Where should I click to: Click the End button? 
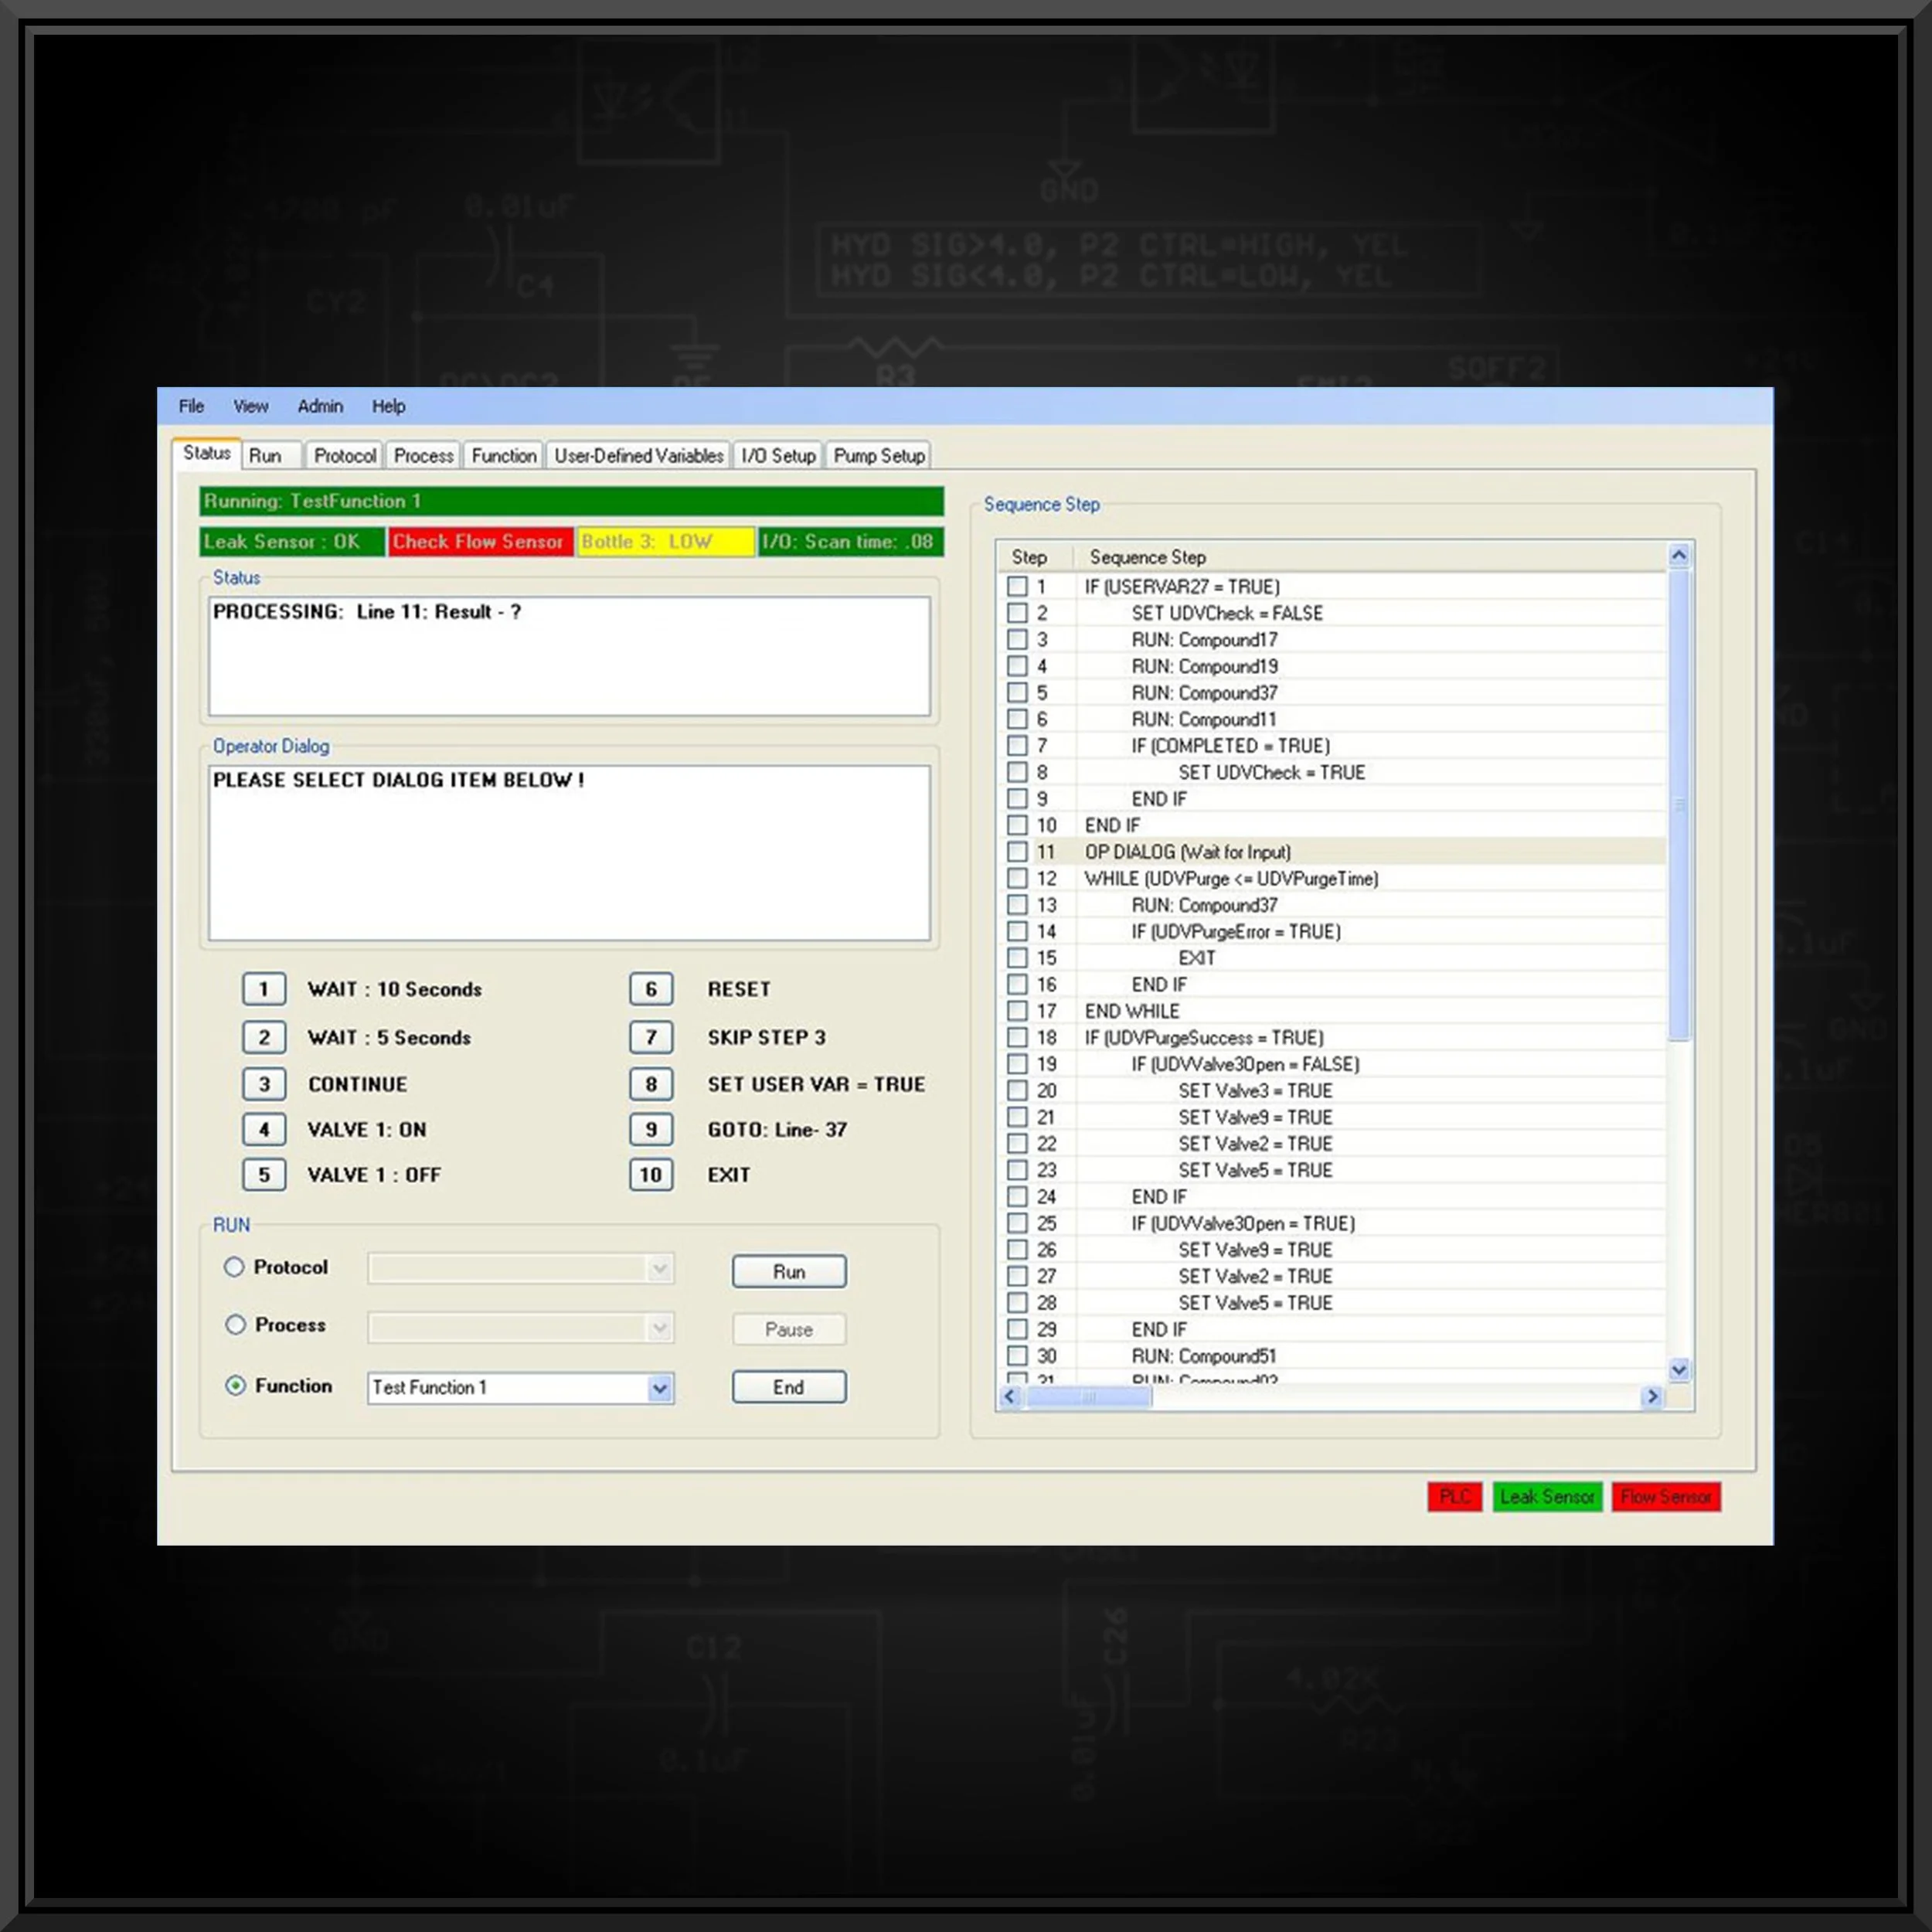coord(788,1387)
